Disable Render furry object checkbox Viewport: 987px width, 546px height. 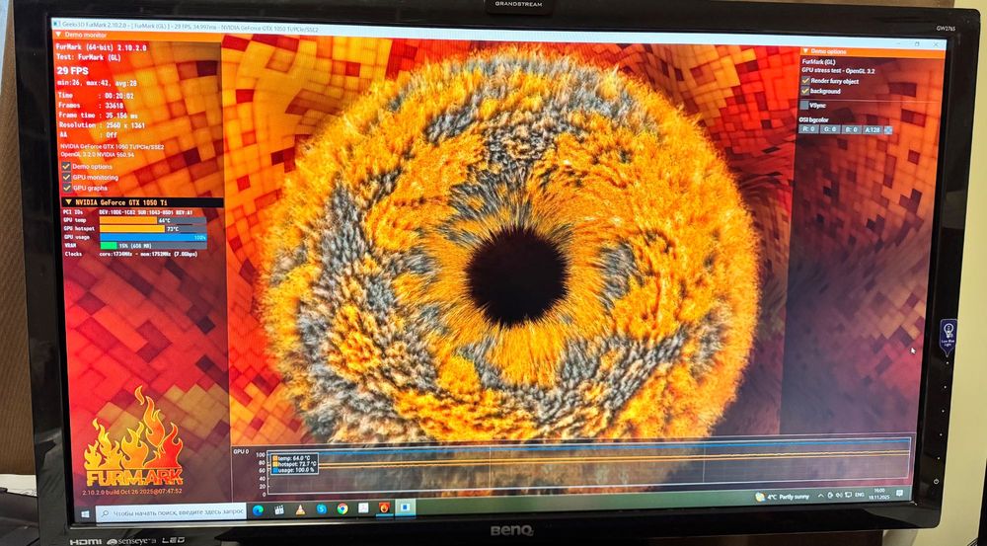tap(805, 81)
